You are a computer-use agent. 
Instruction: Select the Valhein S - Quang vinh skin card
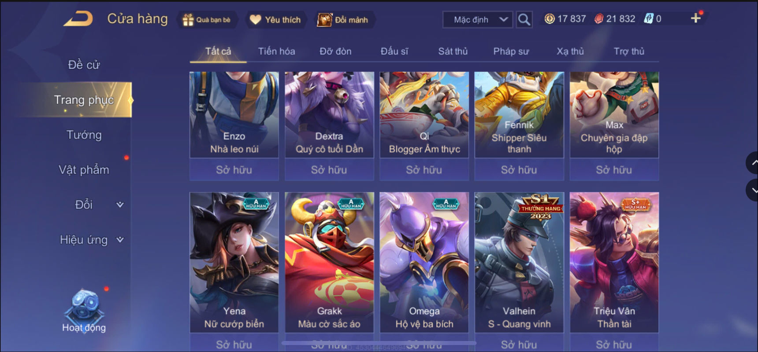point(519,262)
